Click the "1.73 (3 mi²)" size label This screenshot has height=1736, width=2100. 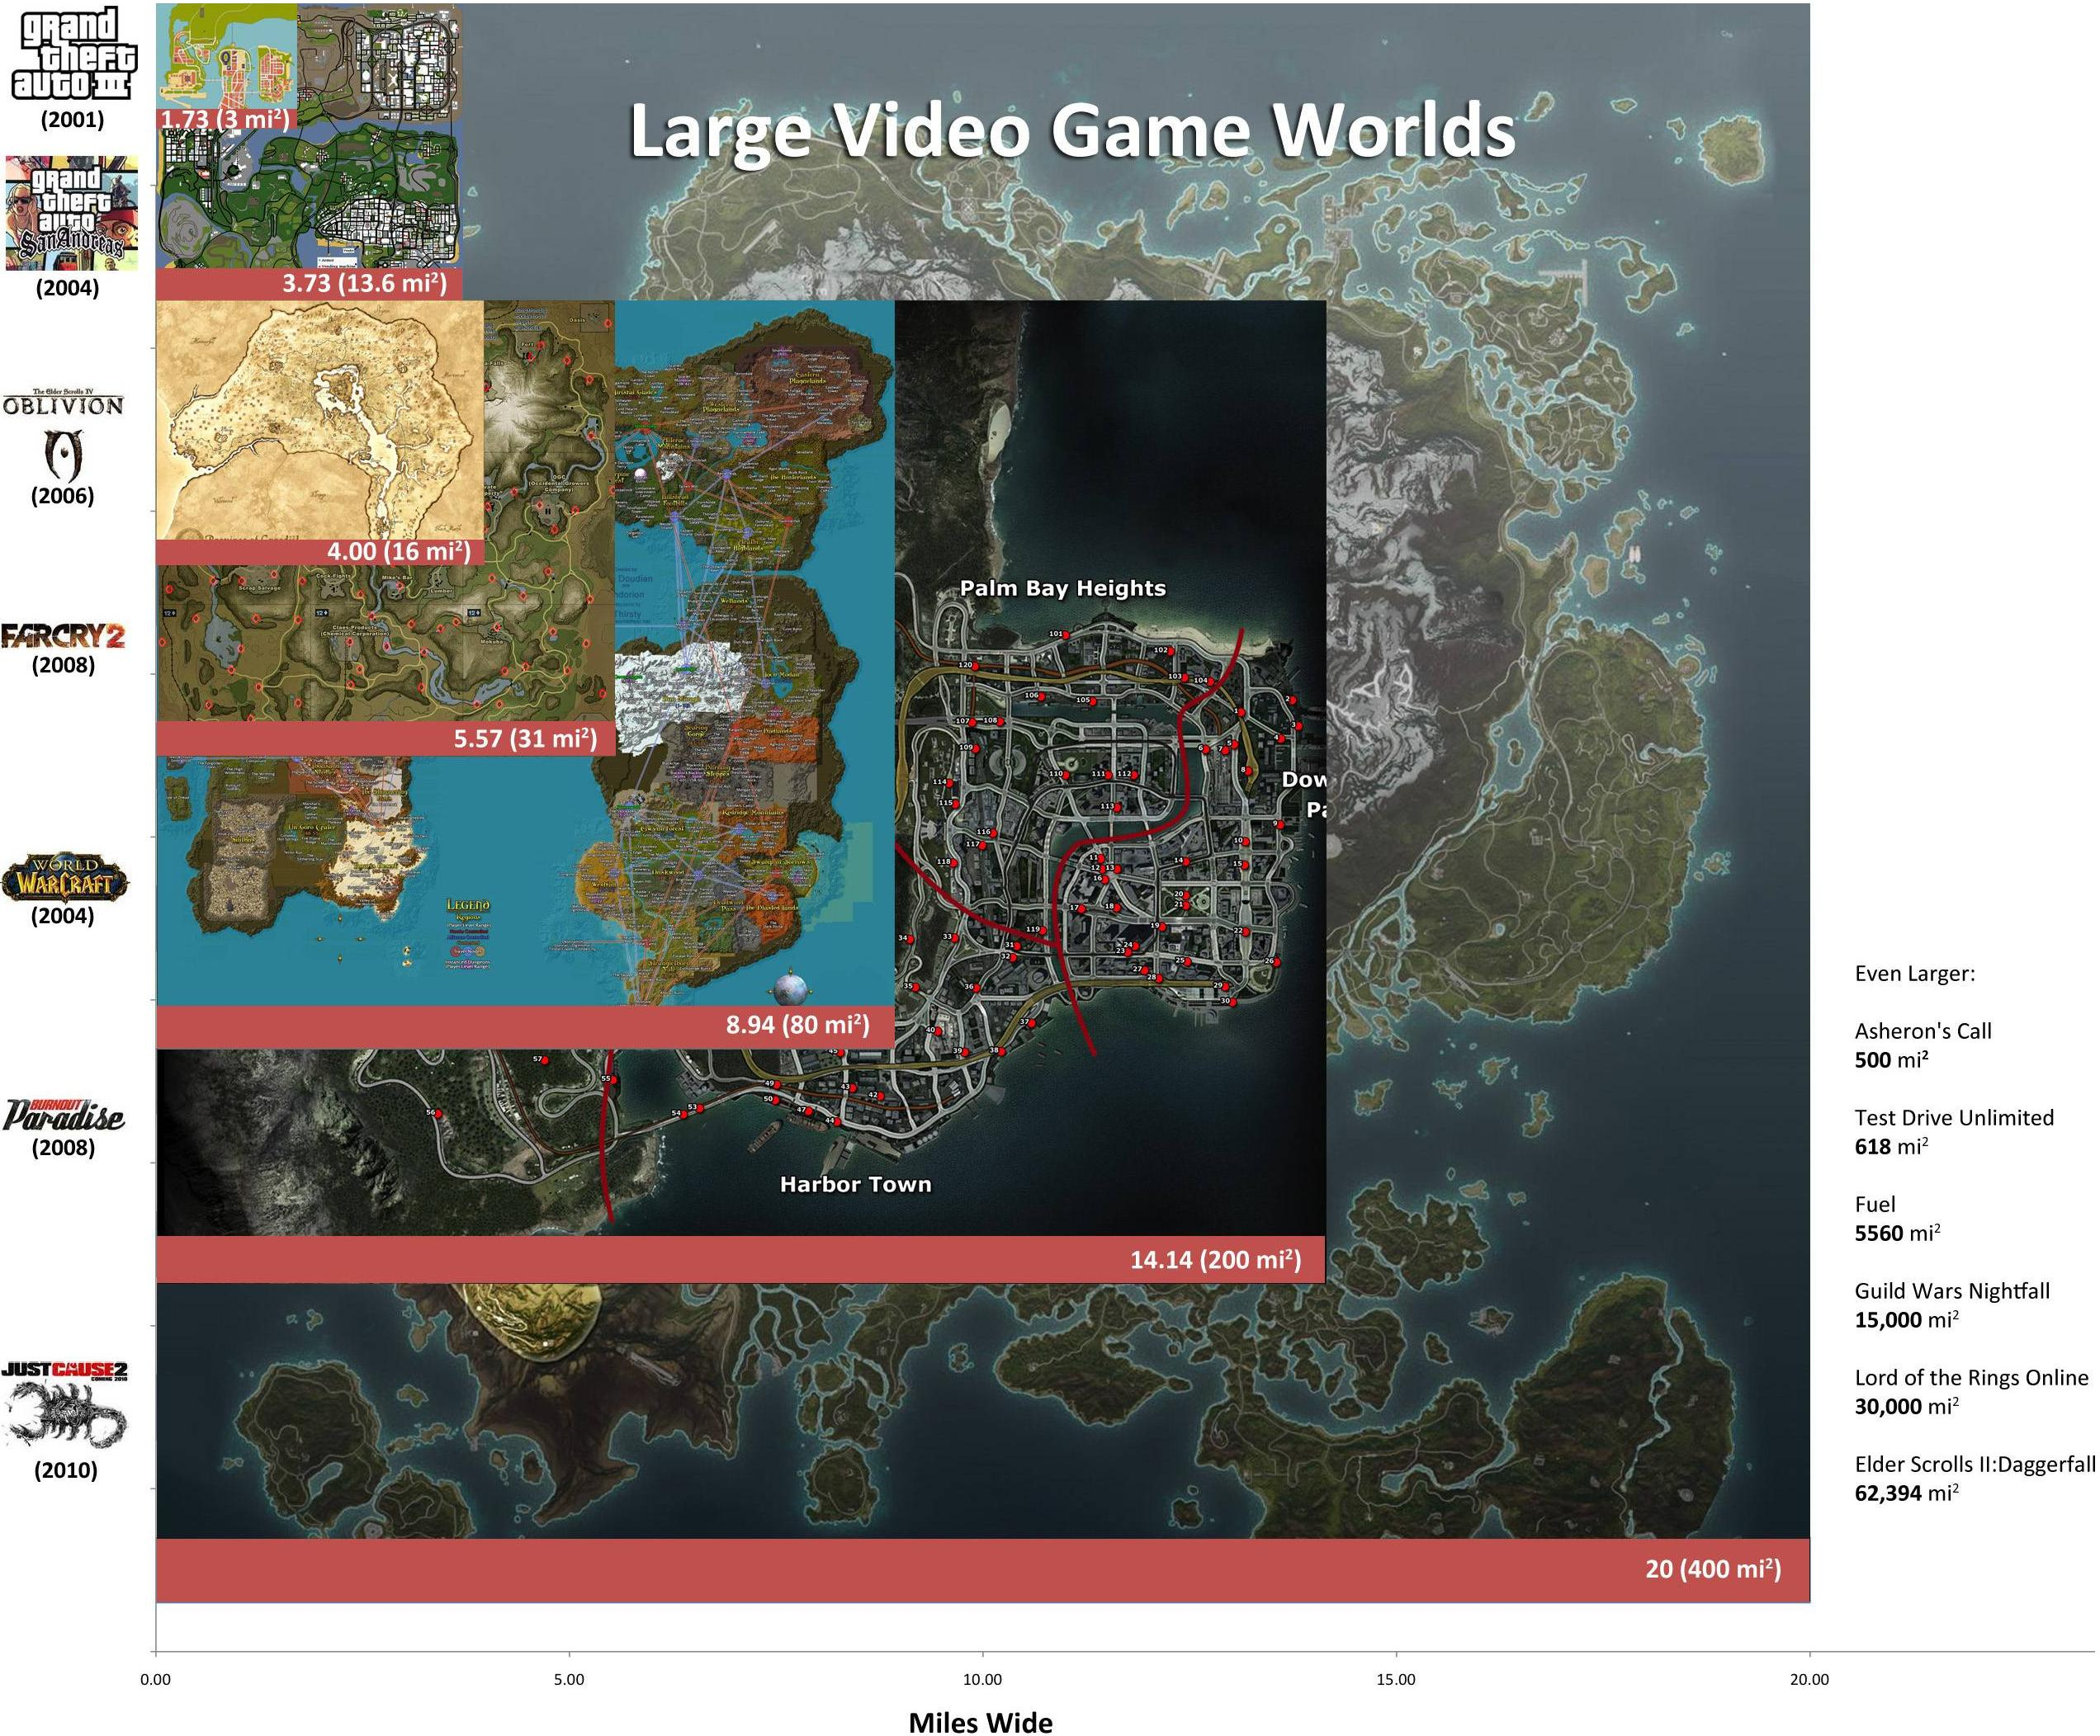tap(225, 119)
